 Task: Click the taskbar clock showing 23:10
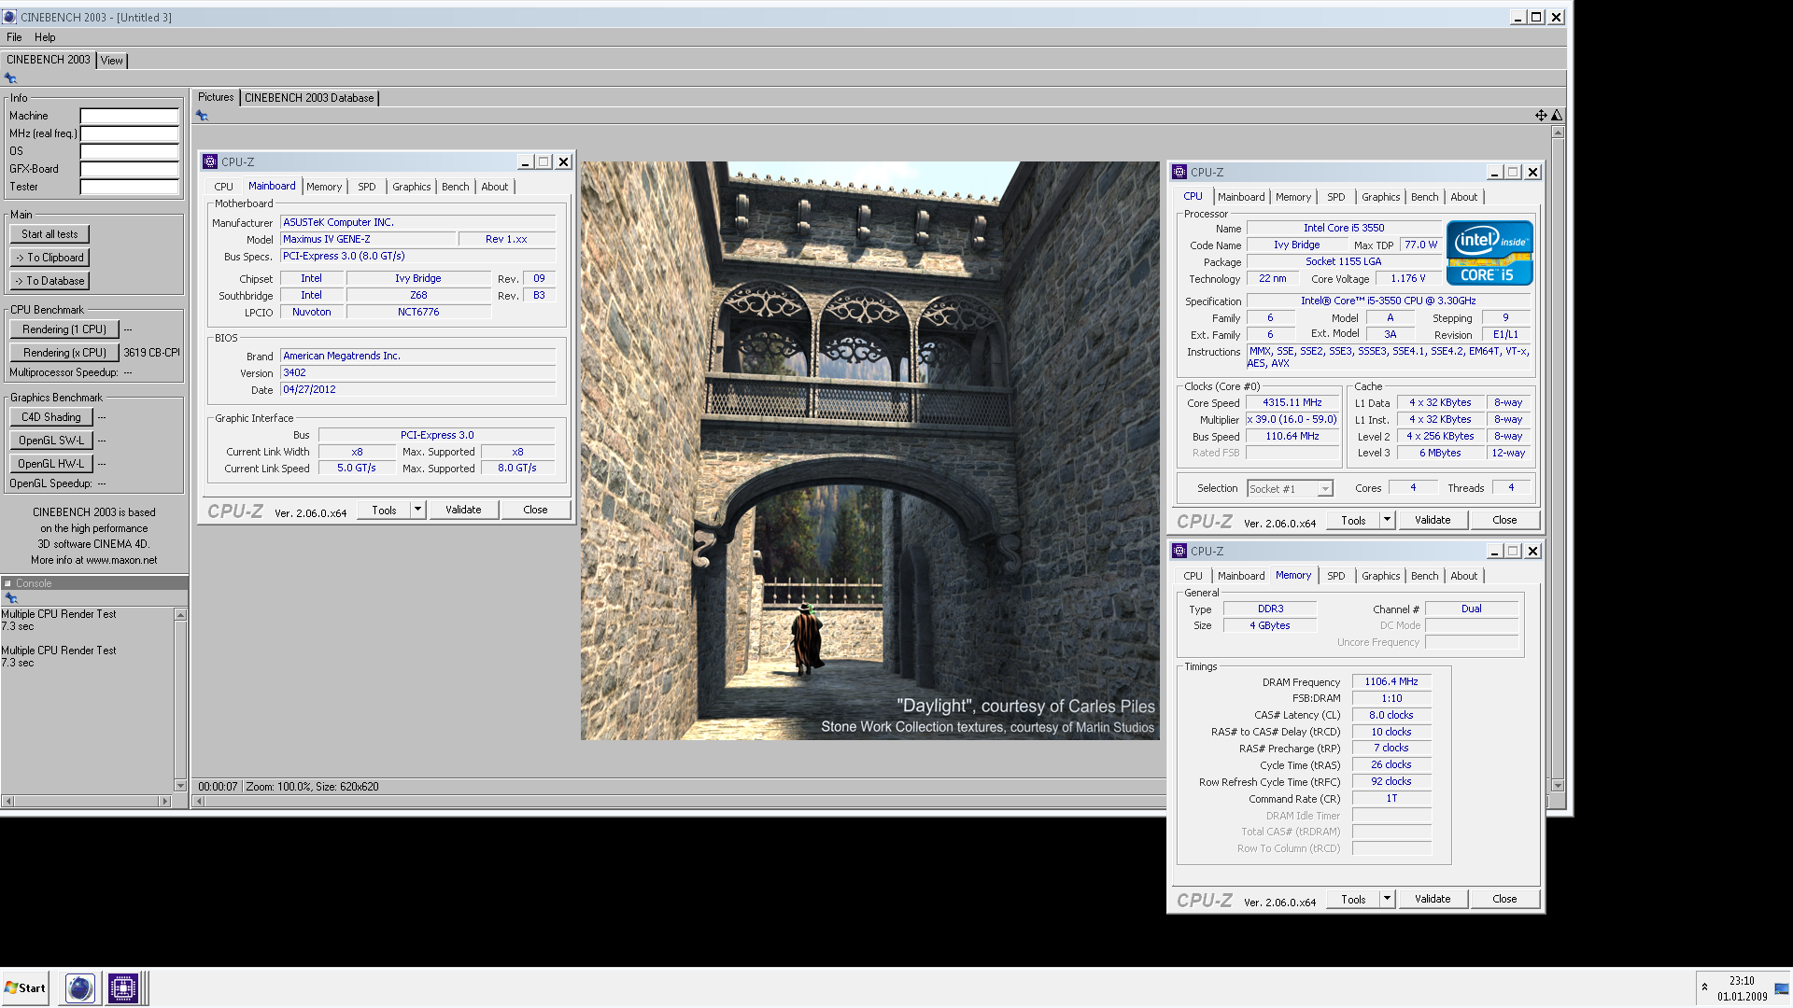tap(1741, 981)
